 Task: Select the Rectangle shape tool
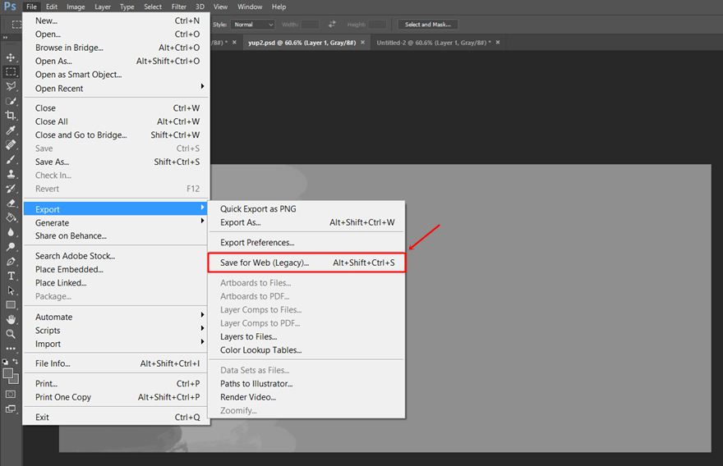[x=11, y=305]
